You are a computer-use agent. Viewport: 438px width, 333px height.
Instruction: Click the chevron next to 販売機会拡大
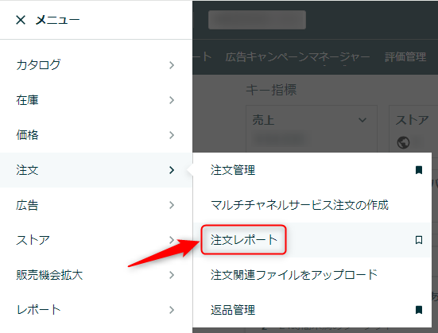tap(172, 275)
